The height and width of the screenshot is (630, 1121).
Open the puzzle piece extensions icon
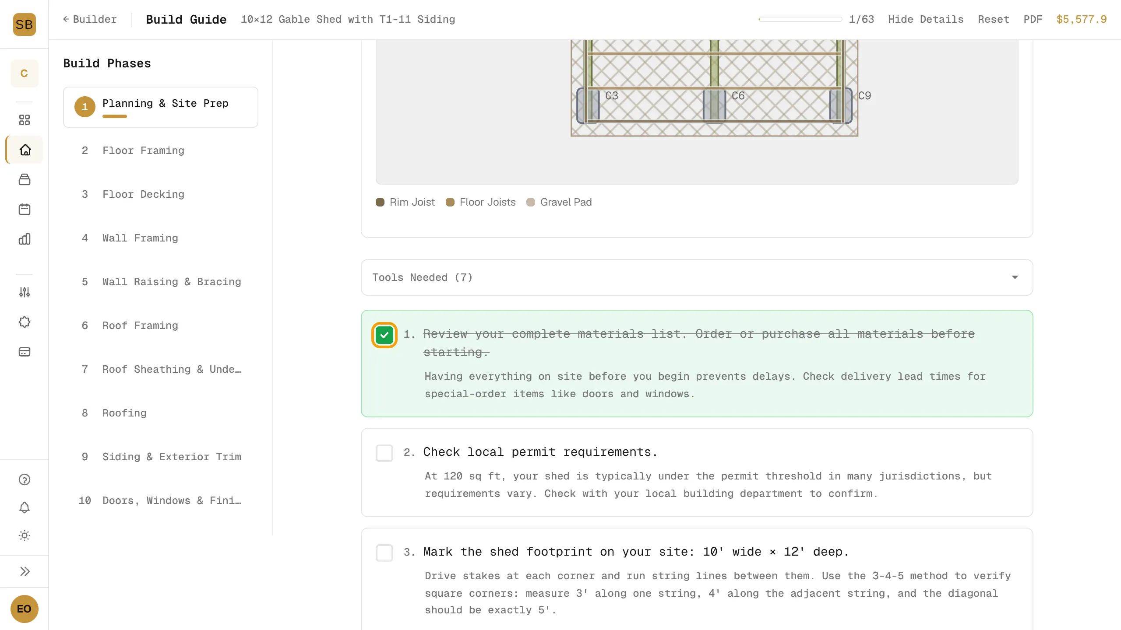tap(25, 322)
